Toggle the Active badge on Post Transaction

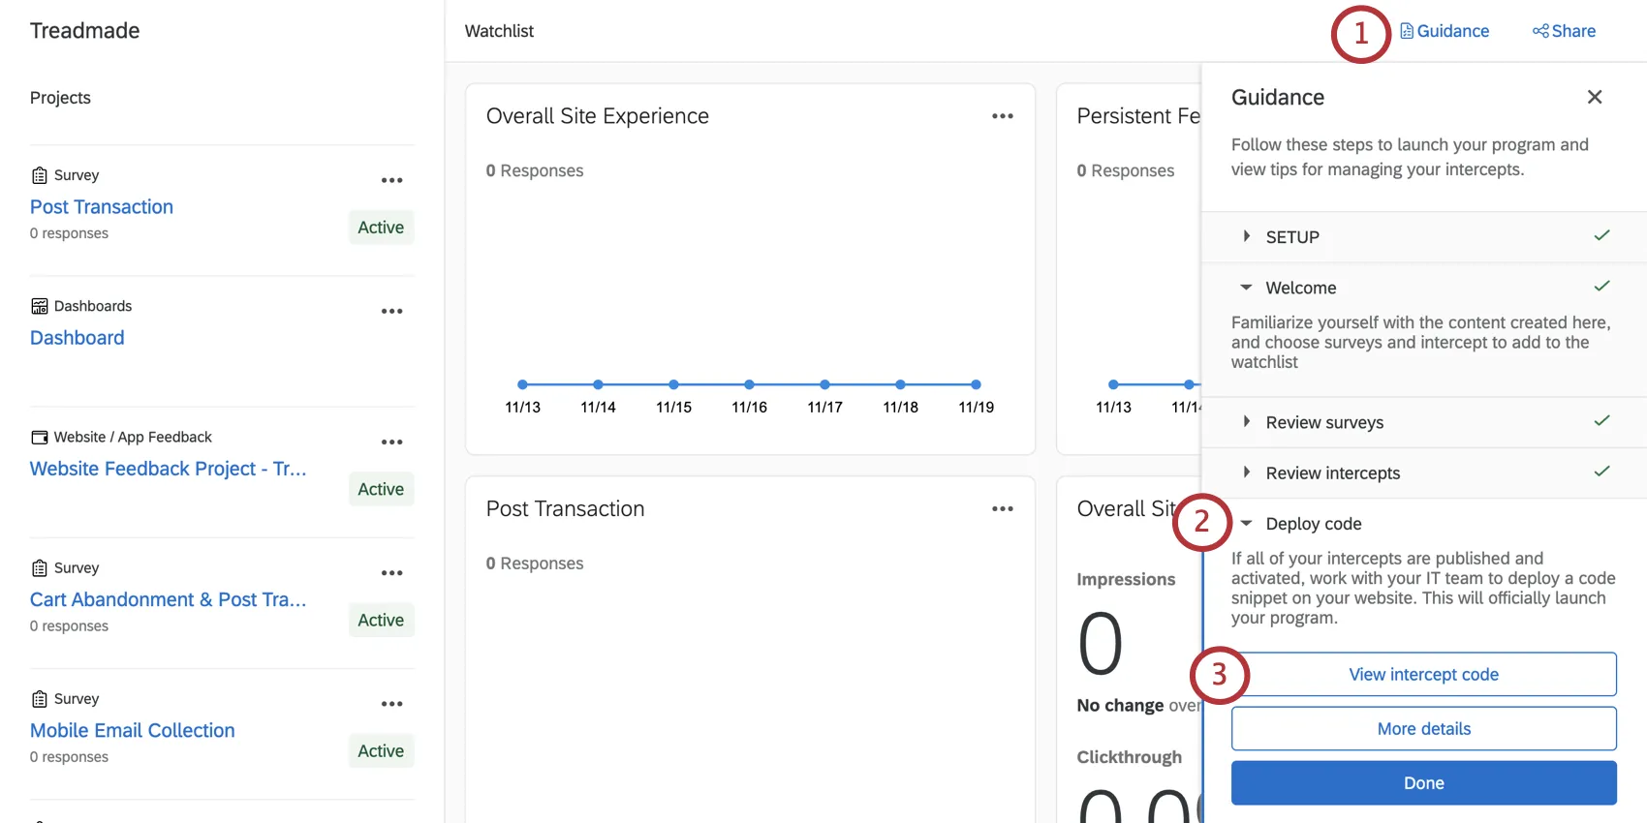coord(380,228)
